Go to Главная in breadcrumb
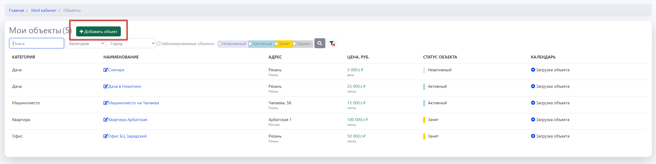This screenshot has height=164, width=656. coord(17,10)
